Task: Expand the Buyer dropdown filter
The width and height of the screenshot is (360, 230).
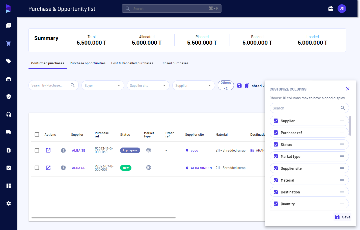Action: [x=103, y=85]
